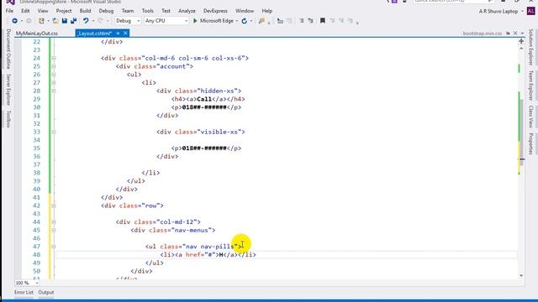Open the Team menu
The height and width of the screenshot is (302, 538).
click(128, 11)
